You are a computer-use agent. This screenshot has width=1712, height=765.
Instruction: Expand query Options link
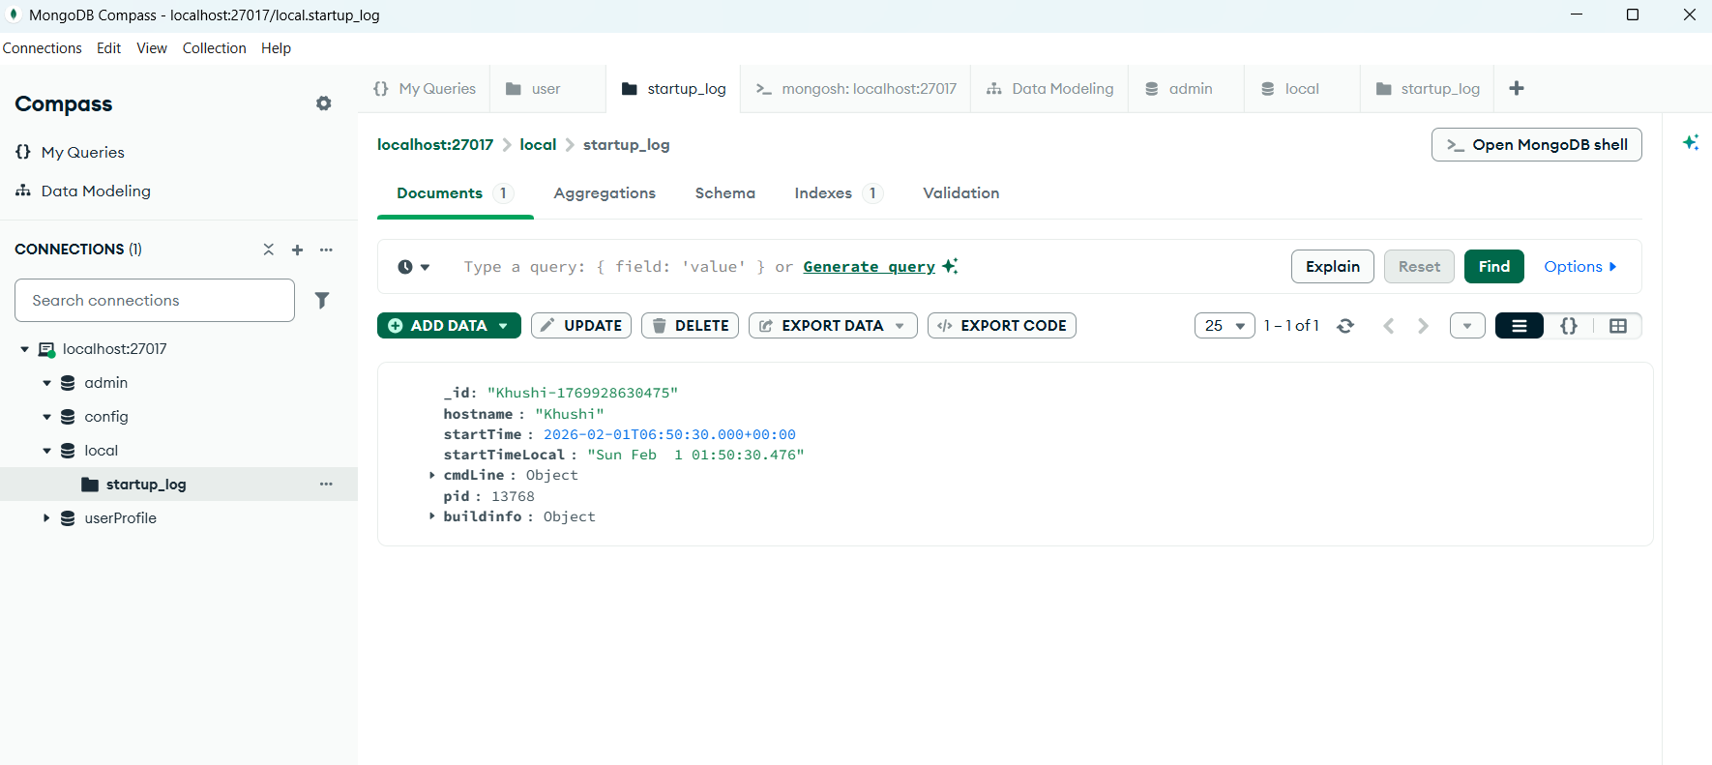pyautogui.click(x=1580, y=267)
